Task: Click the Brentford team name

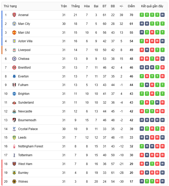Action: (x=24, y=68)
